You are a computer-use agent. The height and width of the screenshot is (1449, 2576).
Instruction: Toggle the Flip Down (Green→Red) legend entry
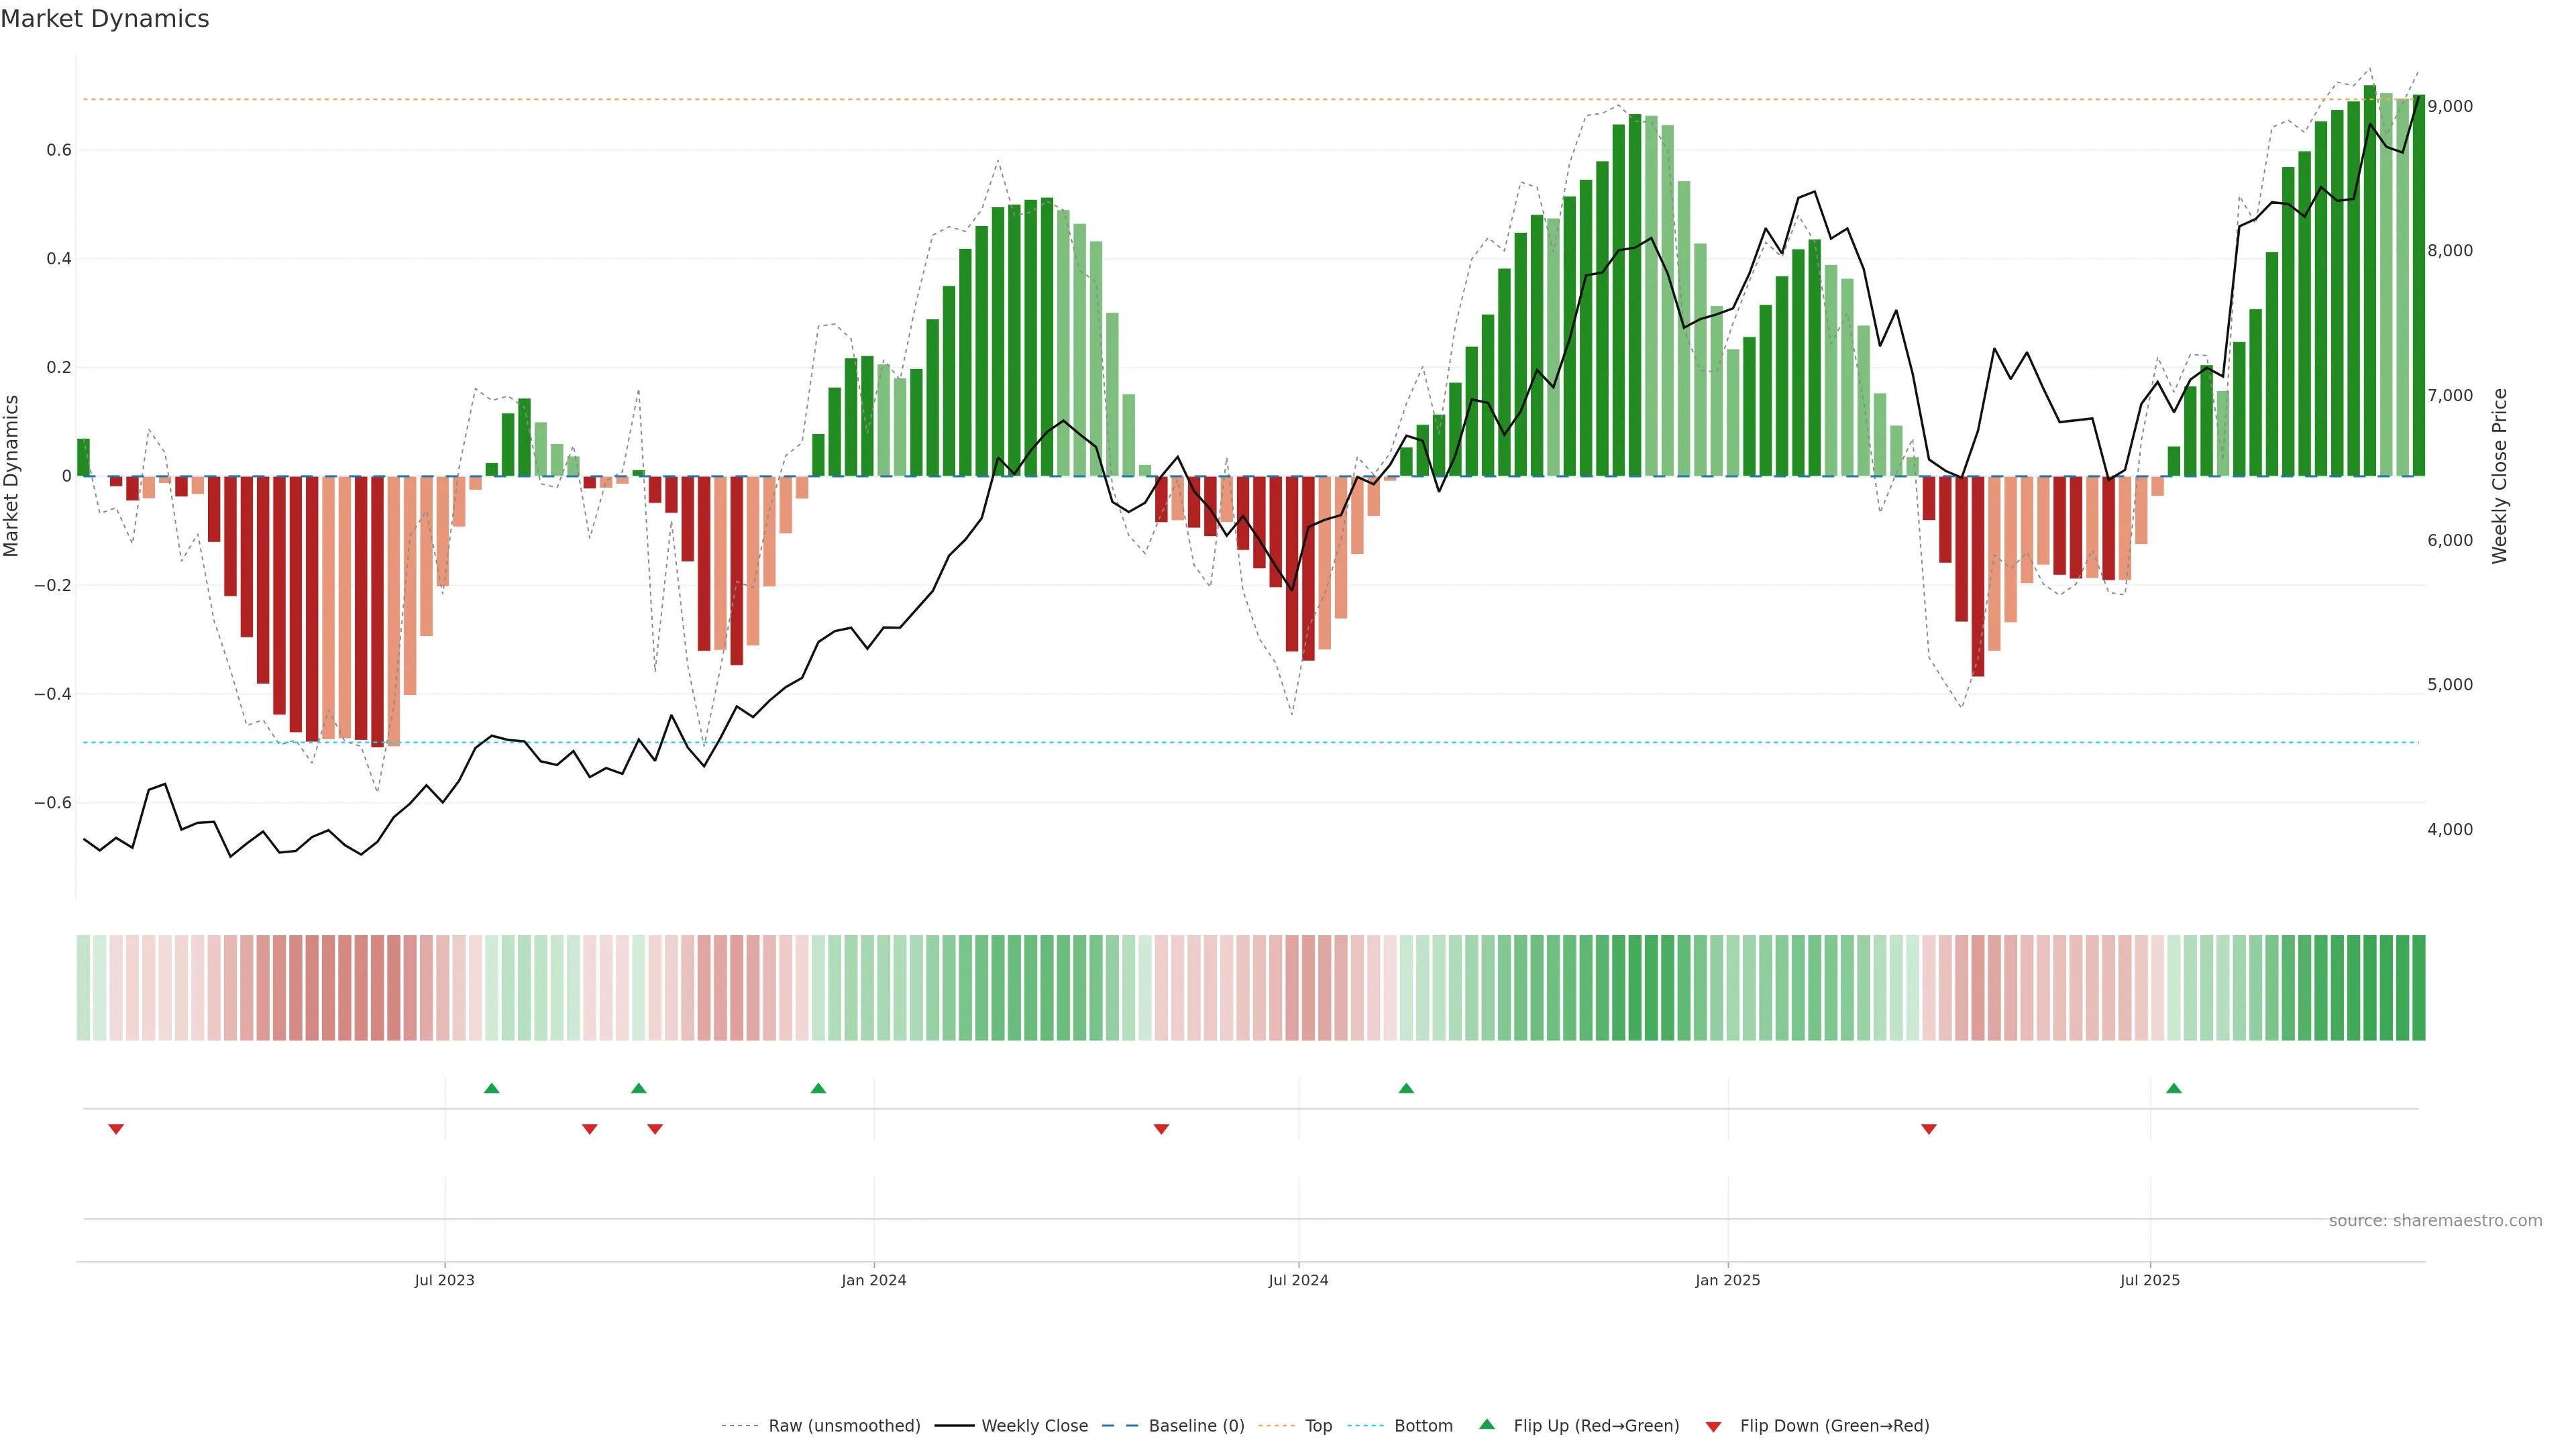coord(1834,1426)
